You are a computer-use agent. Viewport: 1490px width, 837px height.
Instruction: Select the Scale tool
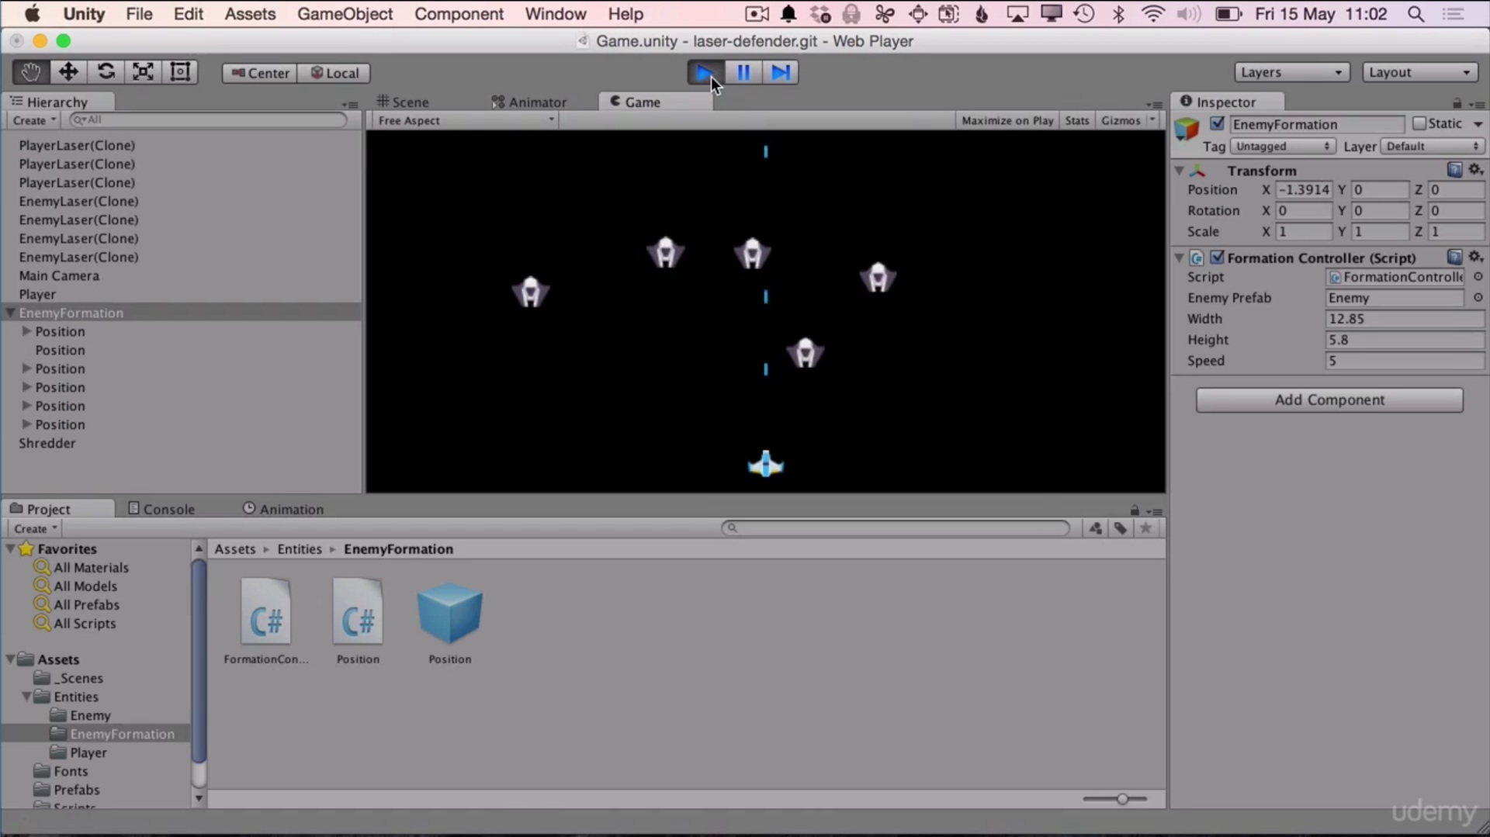tap(143, 72)
